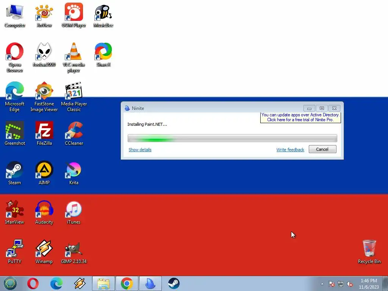Expand Show details in Ninite
This screenshot has width=388, height=291.
pyautogui.click(x=140, y=150)
